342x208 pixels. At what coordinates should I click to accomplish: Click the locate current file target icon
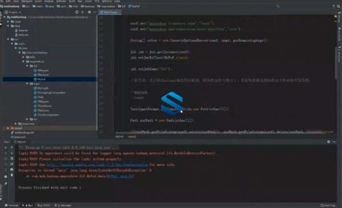pyautogui.click(x=77, y=12)
